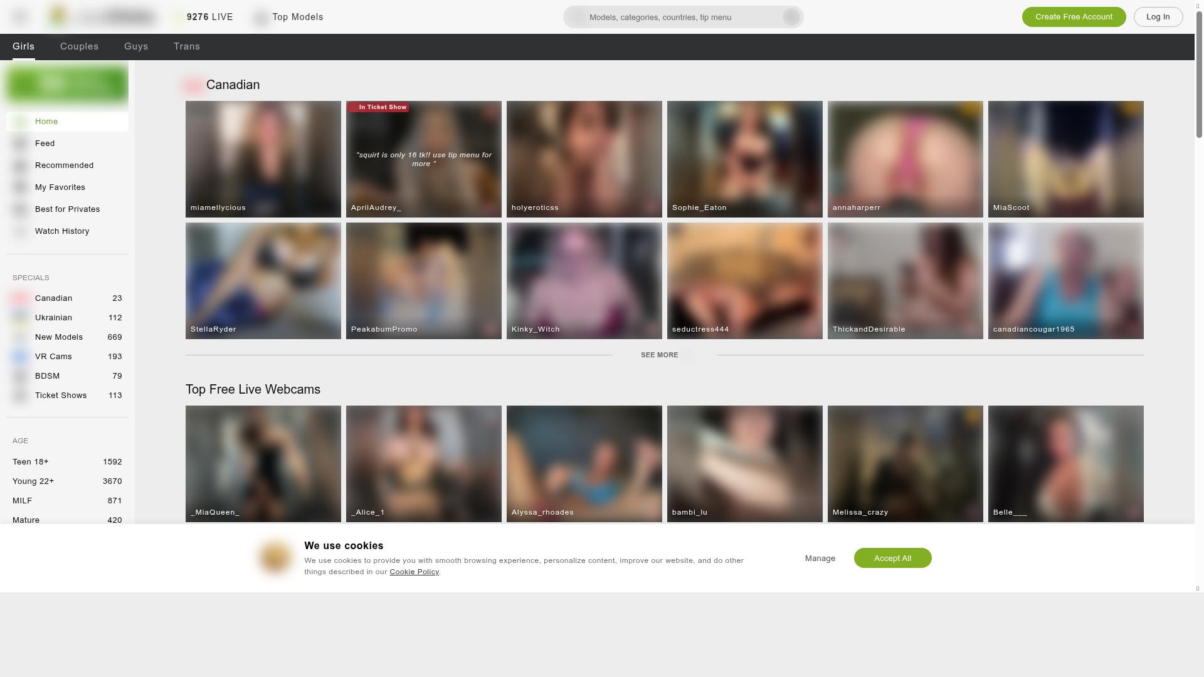This screenshot has width=1204, height=677.
Task: Switch to the Trans tab
Action: point(187,46)
